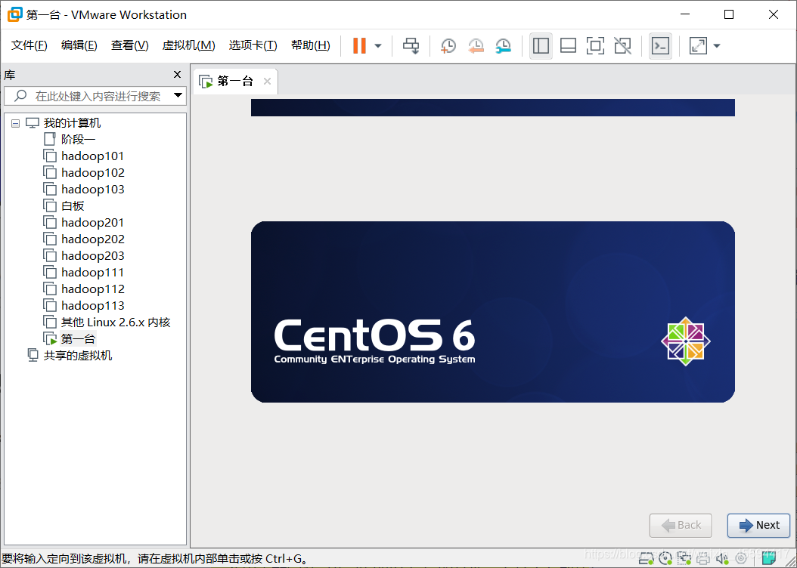Open the power options dropdown arrow
The width and height of the screenshot is (797, 568).
click(378, 45)
